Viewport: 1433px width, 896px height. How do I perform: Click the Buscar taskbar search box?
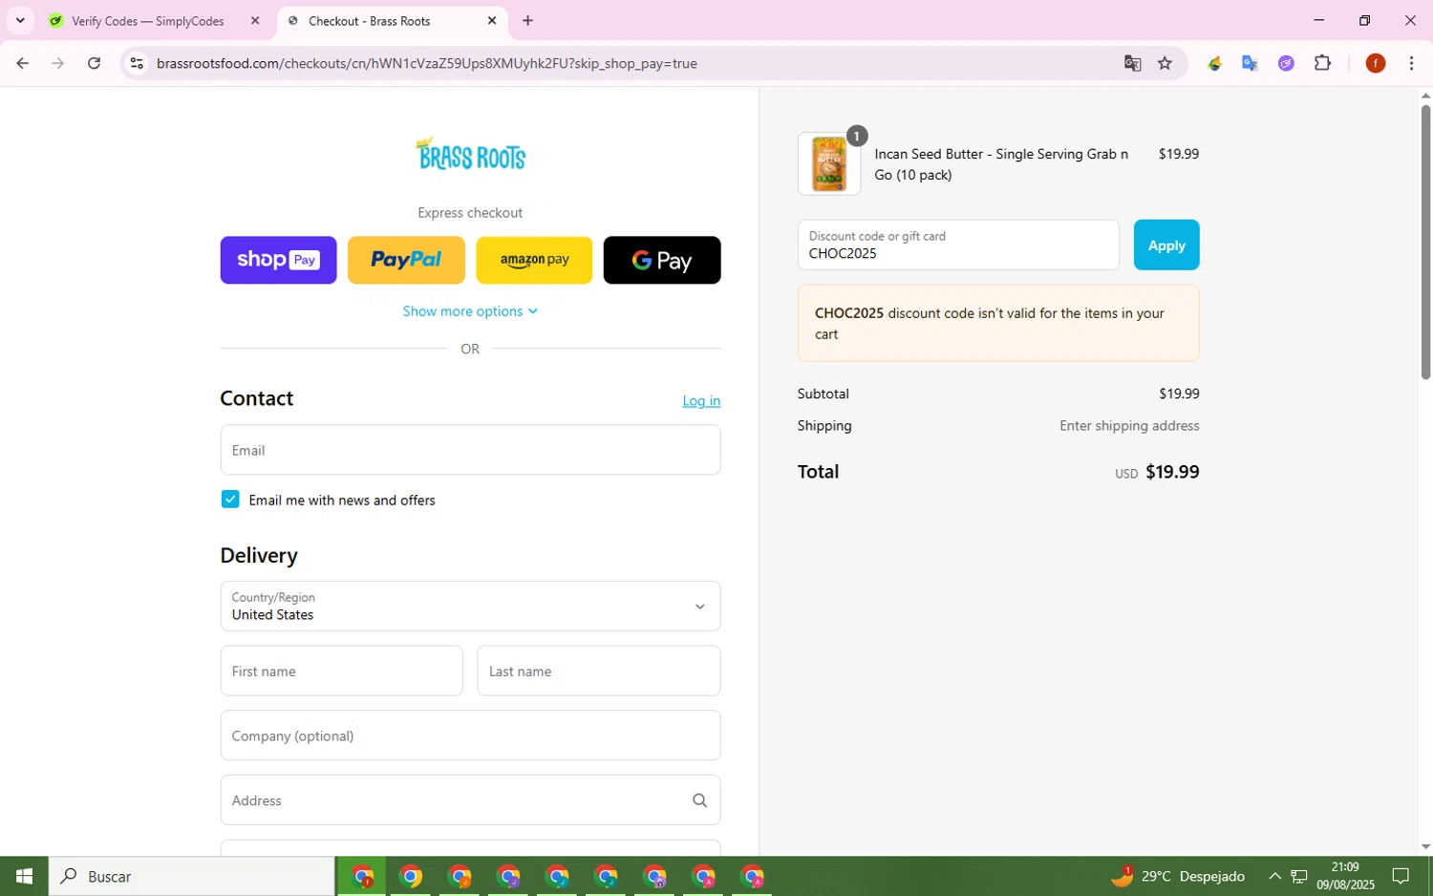(x=192, y=876)
